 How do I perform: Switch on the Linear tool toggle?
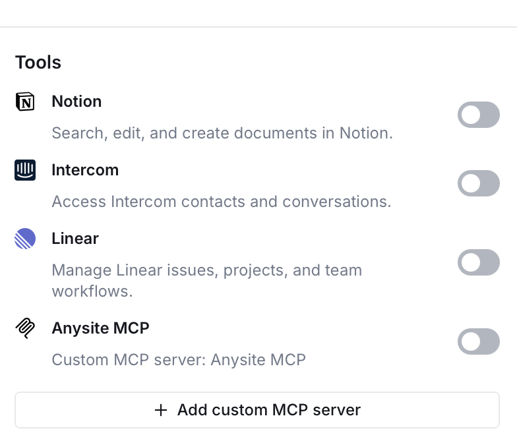pyautogui.click(x=478, y=262)
